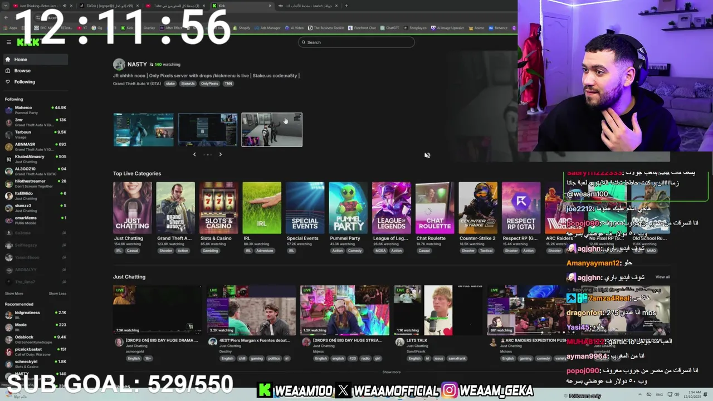Unmute the featured stream player

tap(427, 155)
